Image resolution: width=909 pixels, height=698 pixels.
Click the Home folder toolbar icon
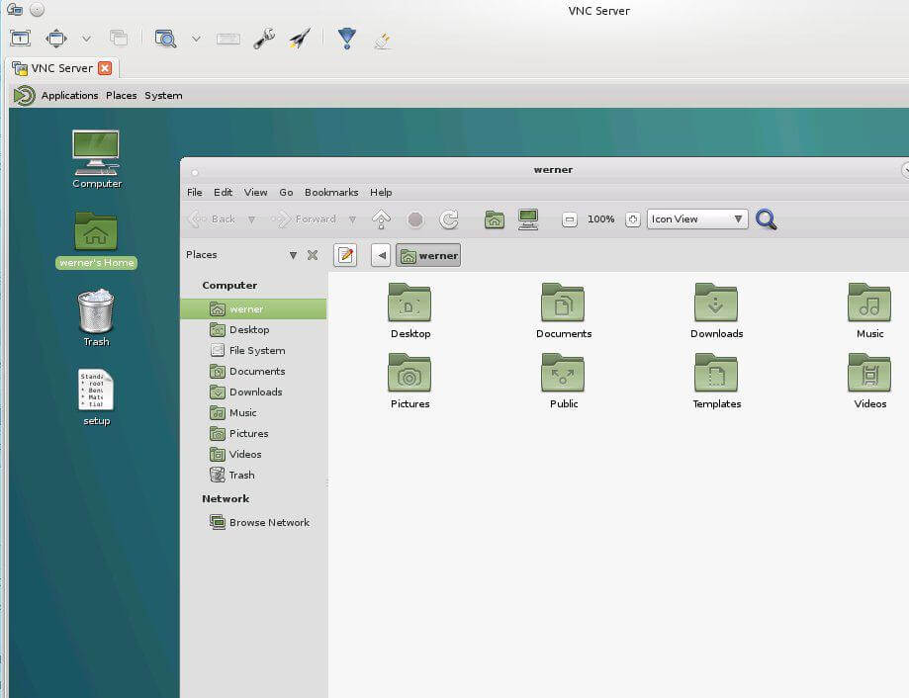click(x=495, y=219)
